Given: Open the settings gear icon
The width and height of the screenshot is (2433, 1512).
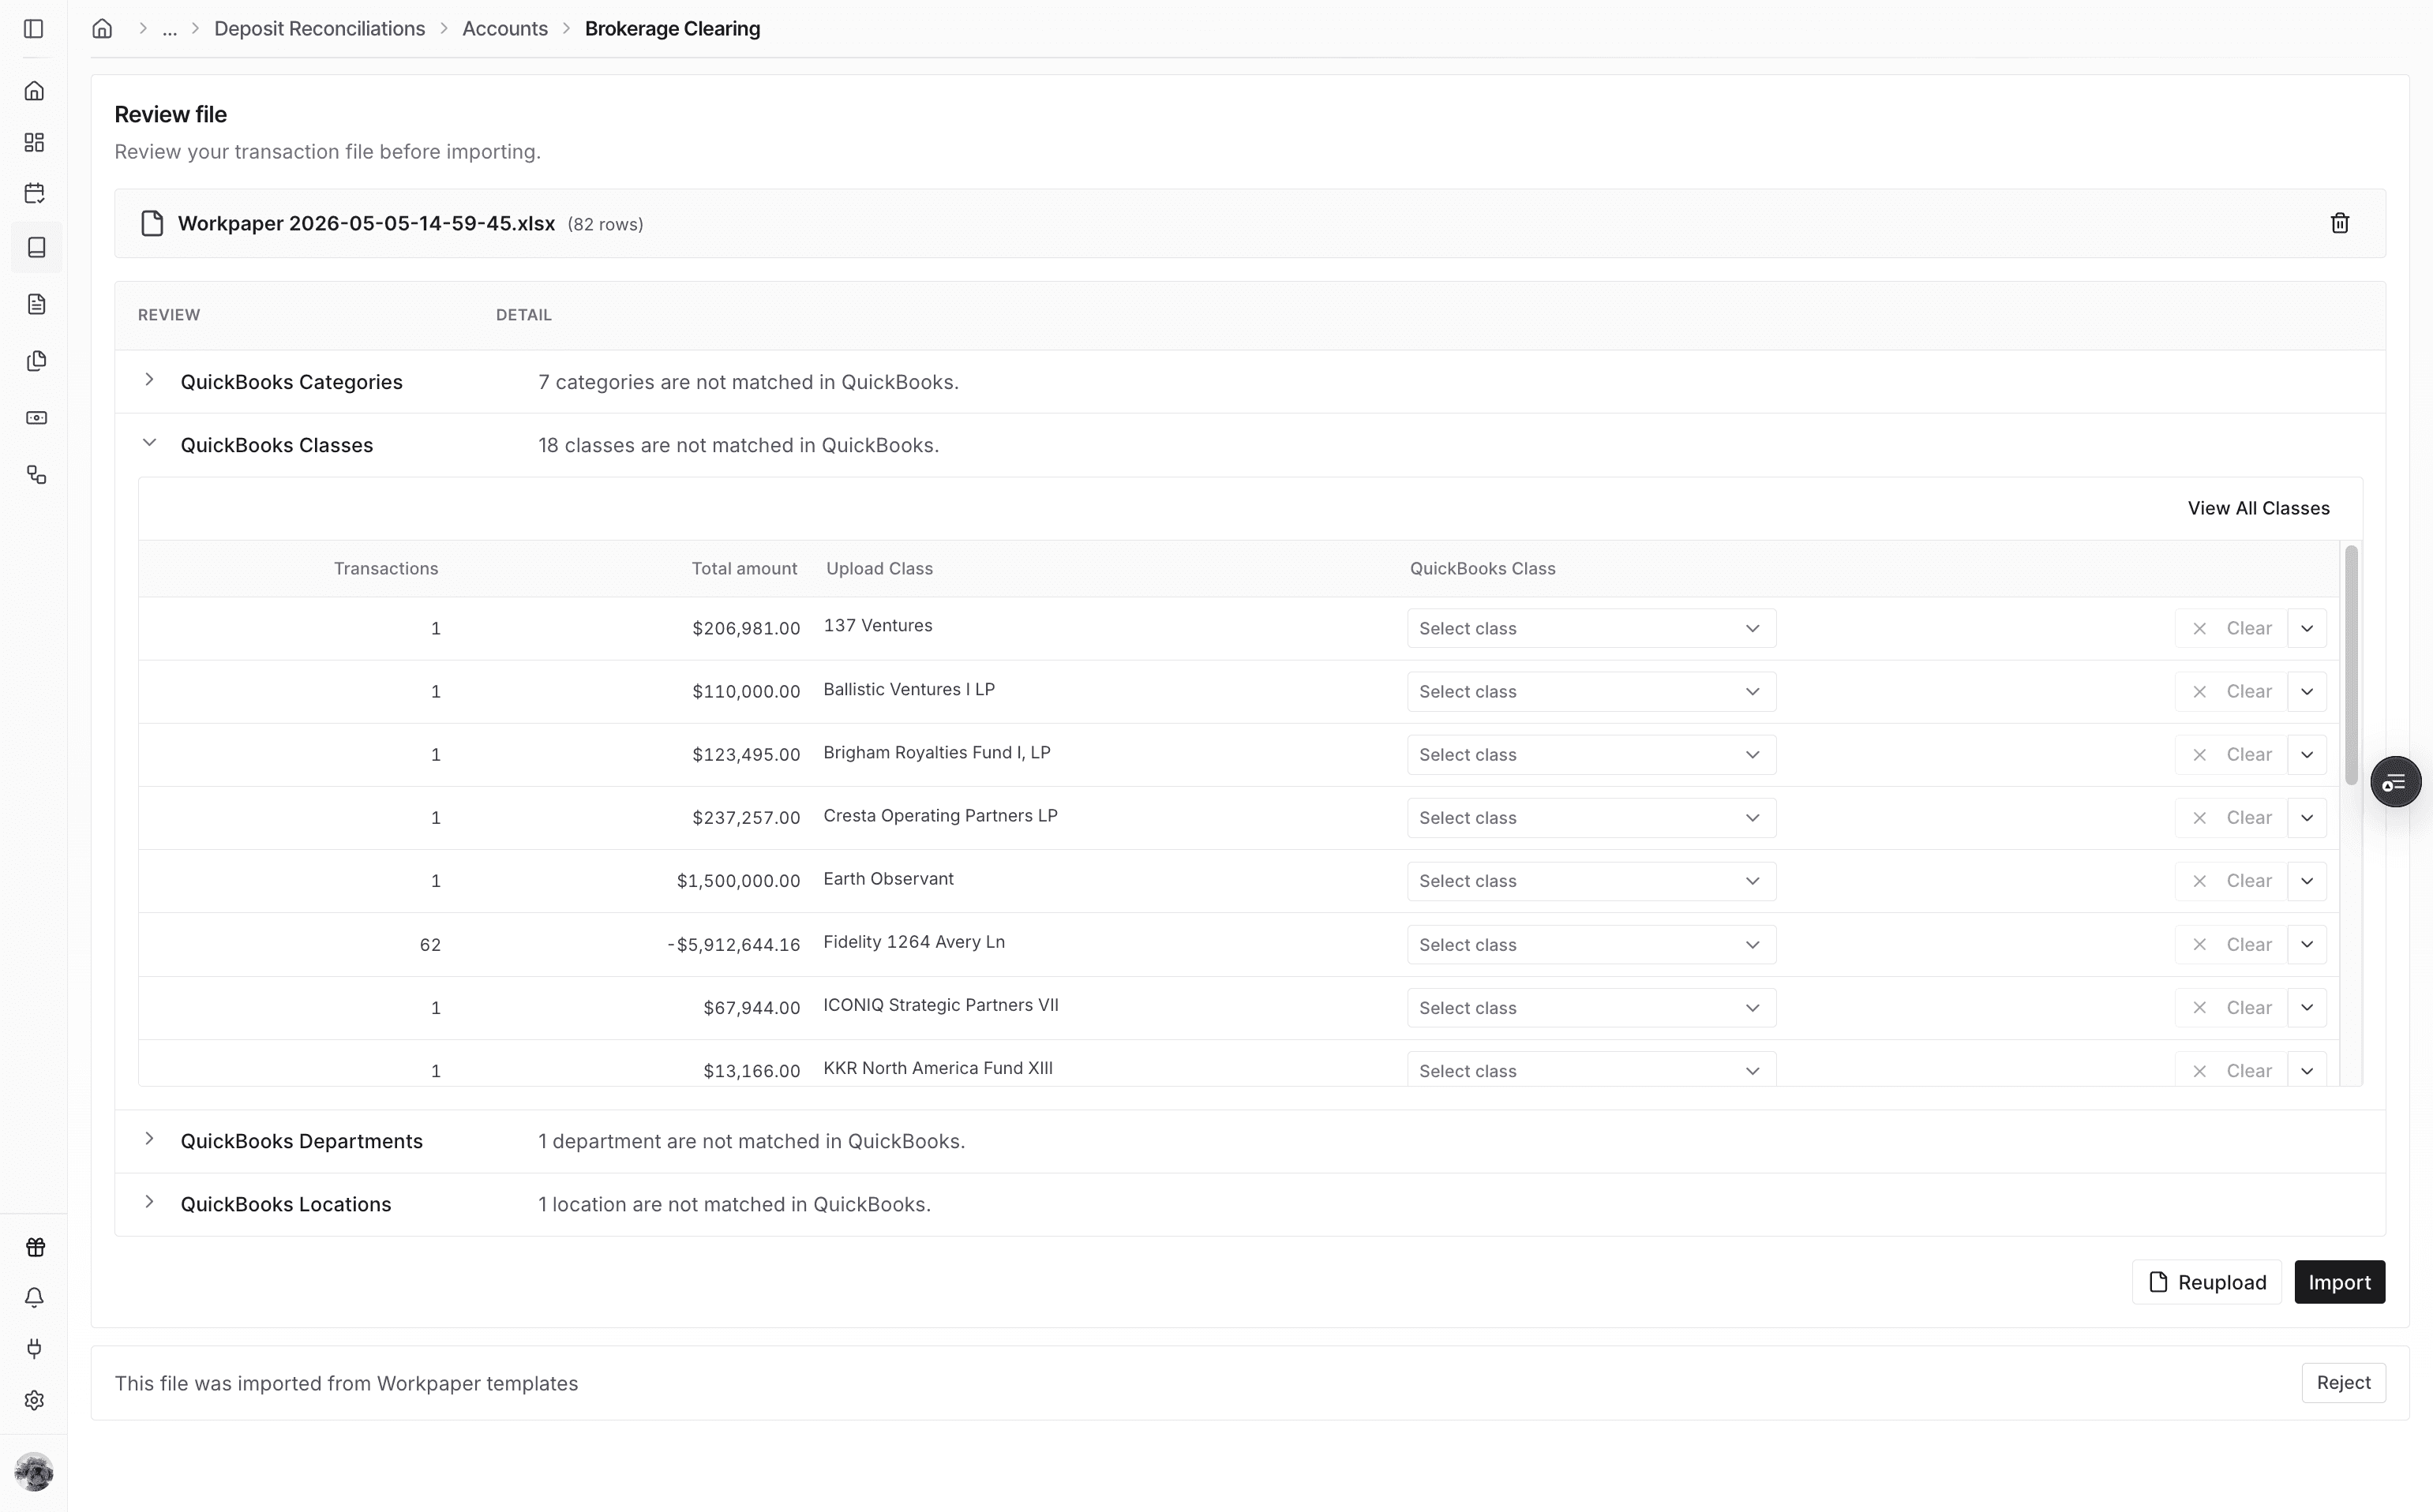Looking at the screenshot, I should [34, 1400].
